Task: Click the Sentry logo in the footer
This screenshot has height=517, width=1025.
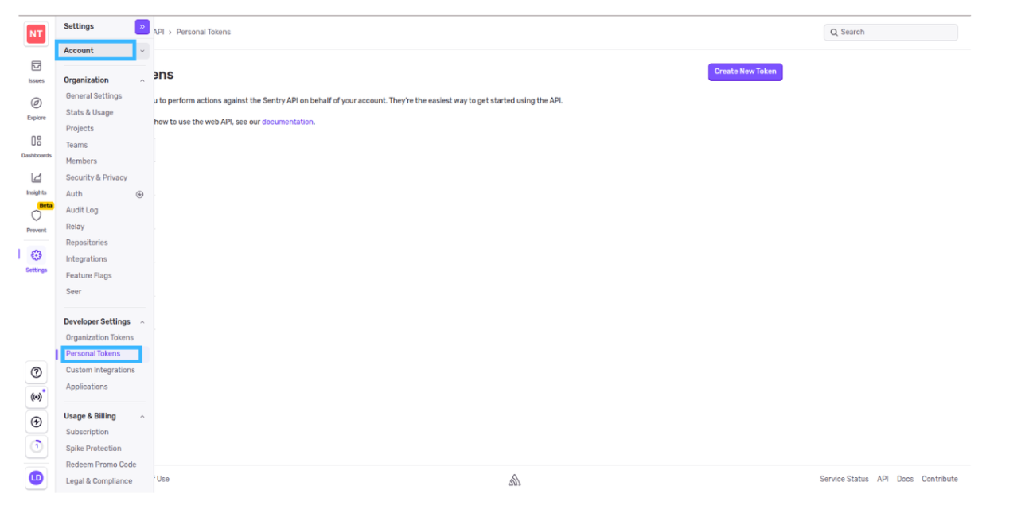Action: pyautogui.click(x=515, y=480)
